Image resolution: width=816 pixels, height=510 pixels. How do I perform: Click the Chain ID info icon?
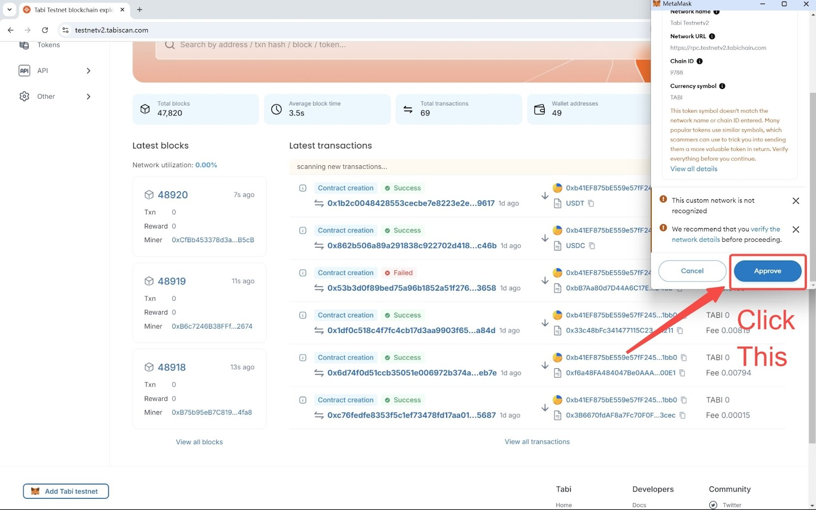(700, 61)
